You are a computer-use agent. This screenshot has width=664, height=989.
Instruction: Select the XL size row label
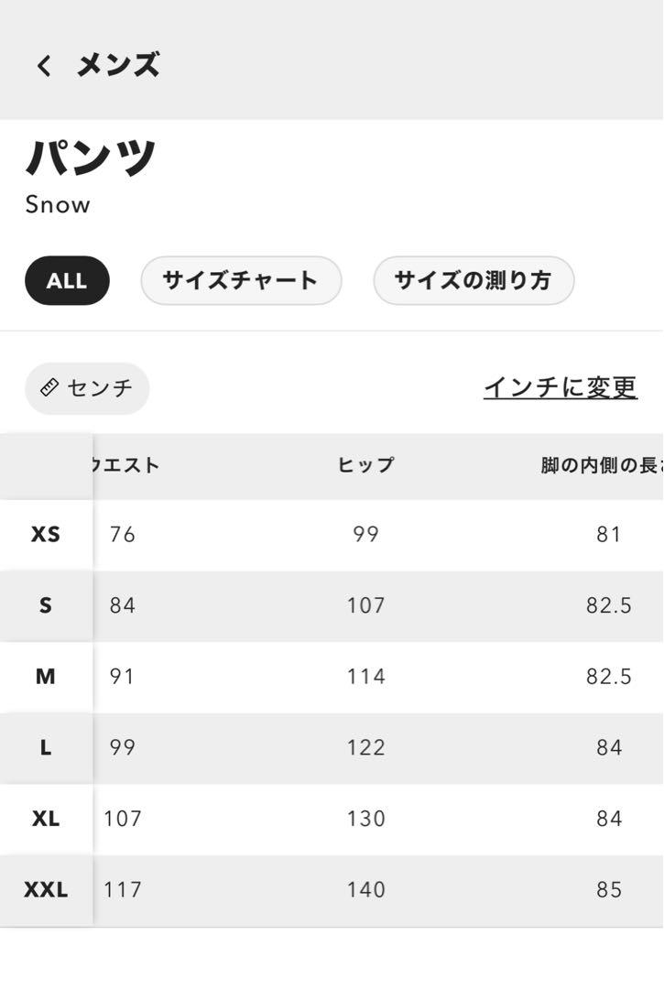tap(46, 820)
